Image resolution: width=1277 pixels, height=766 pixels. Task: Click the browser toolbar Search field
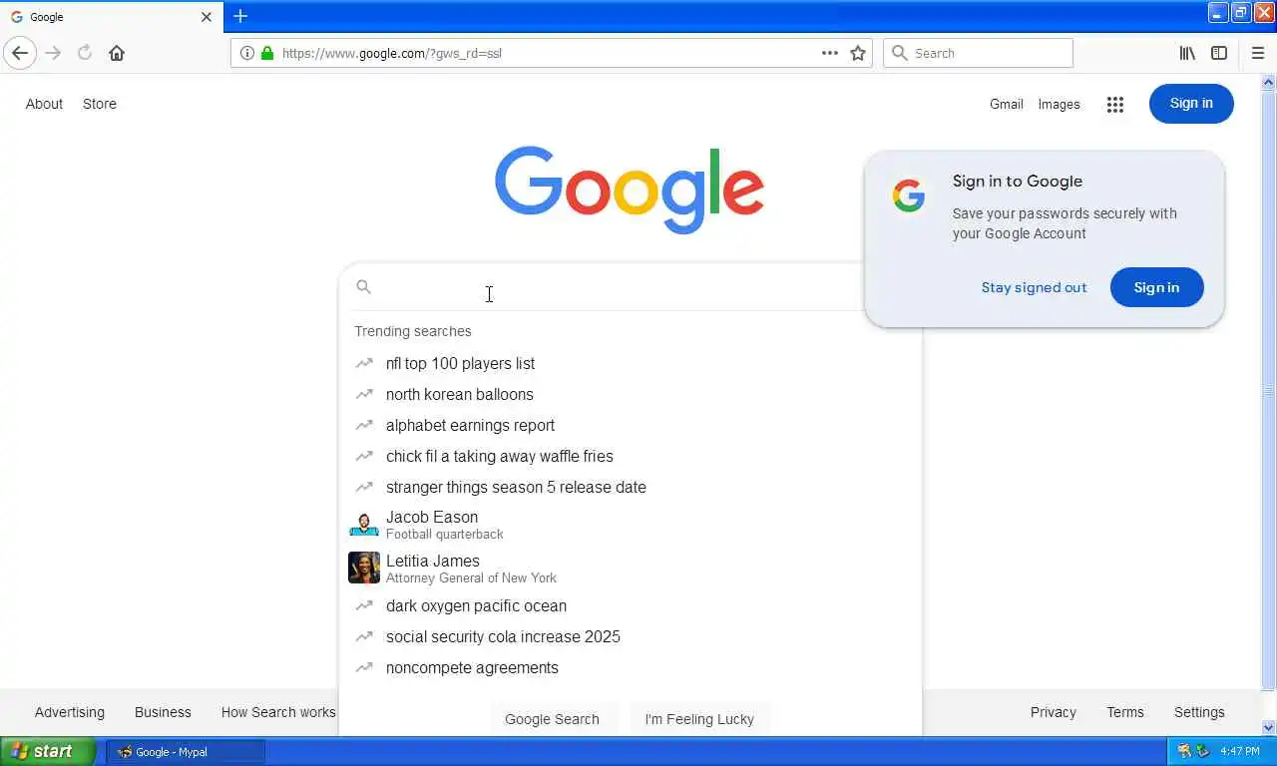tap(978, 53)
